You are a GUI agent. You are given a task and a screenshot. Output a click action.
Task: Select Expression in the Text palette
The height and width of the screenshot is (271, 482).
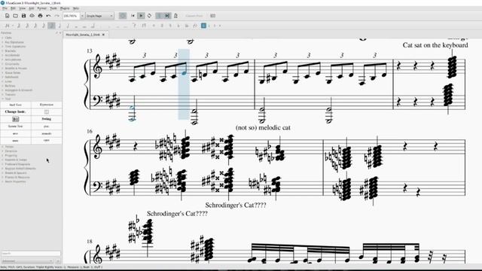point(47,105)
